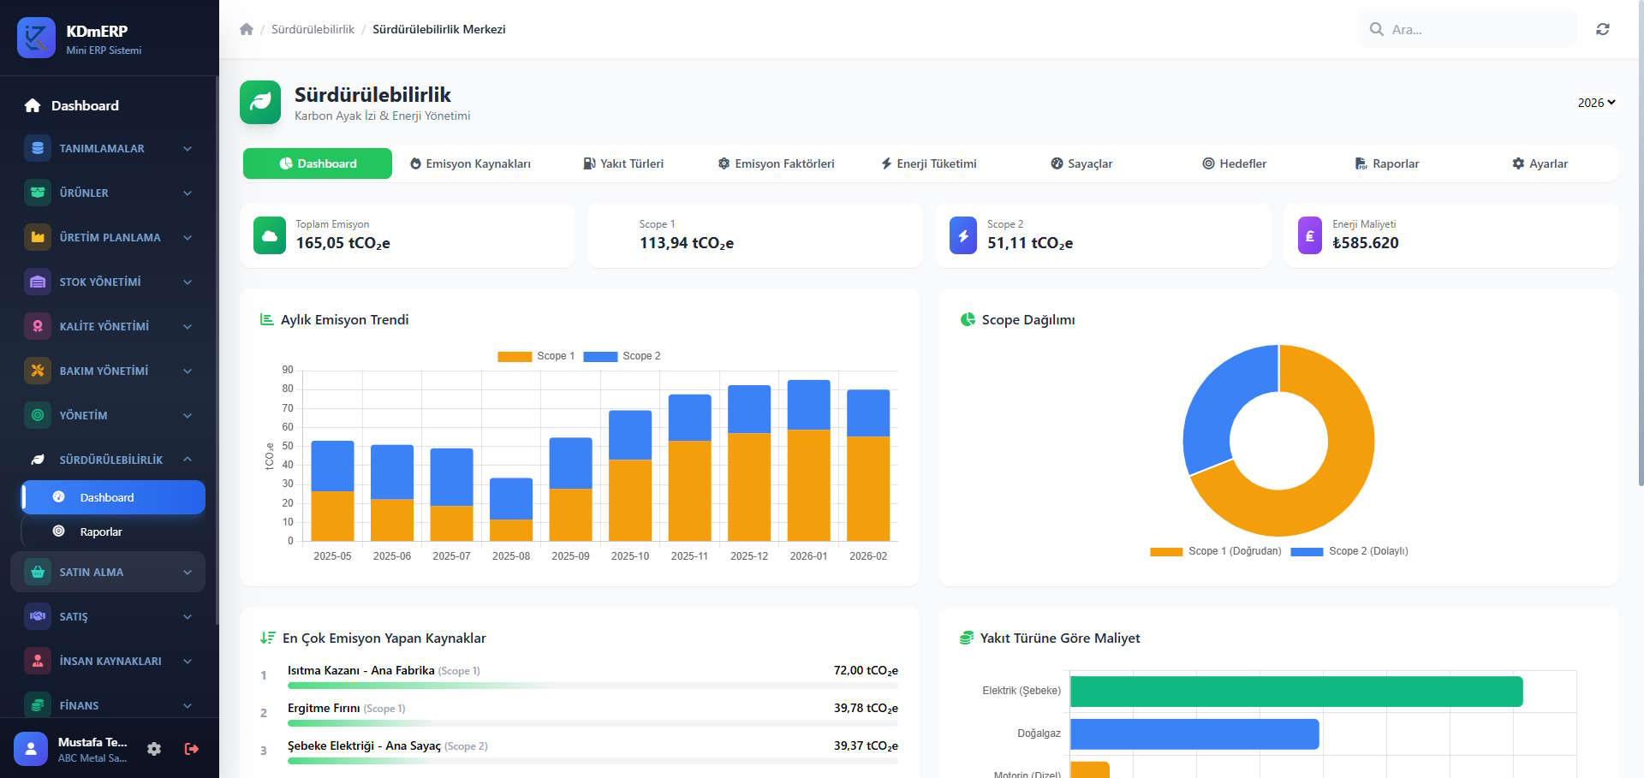This screenshot has height=778, width=1644.
Task: Open Raporlar under Sürdürülebilirlik sidebar
Action: click(x=100, y=532)
